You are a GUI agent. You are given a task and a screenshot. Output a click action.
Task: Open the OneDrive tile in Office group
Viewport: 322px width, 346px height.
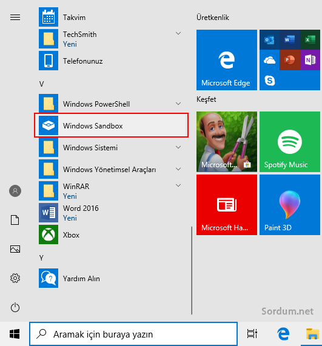(269, 60)
